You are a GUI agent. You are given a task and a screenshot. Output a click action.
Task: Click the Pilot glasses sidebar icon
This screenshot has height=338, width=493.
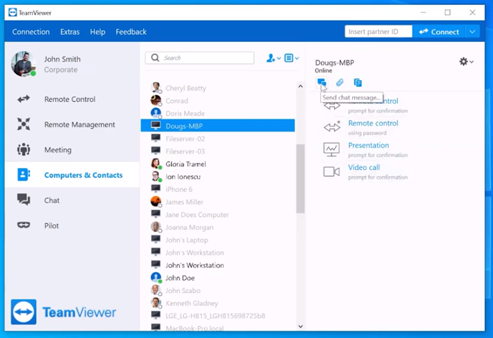click(x=24, y=225)
